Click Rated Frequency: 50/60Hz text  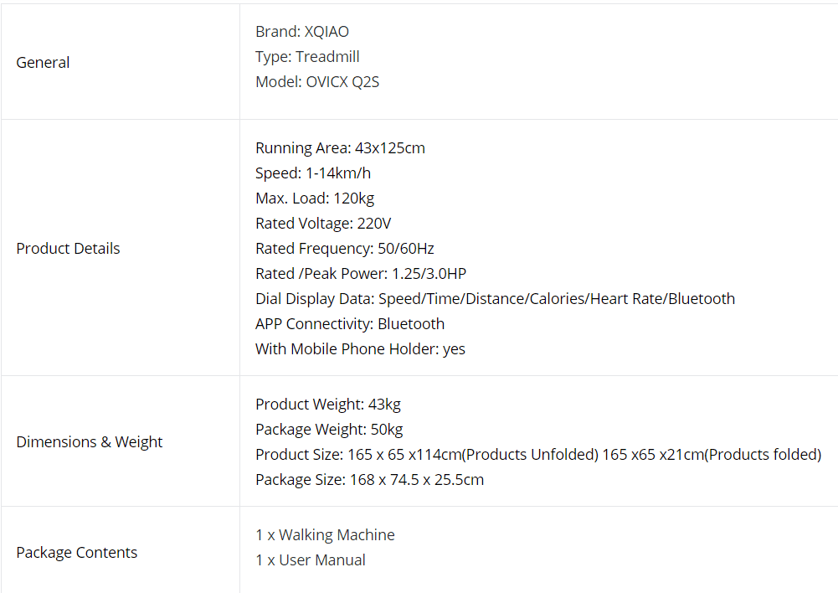click(345, 249)
